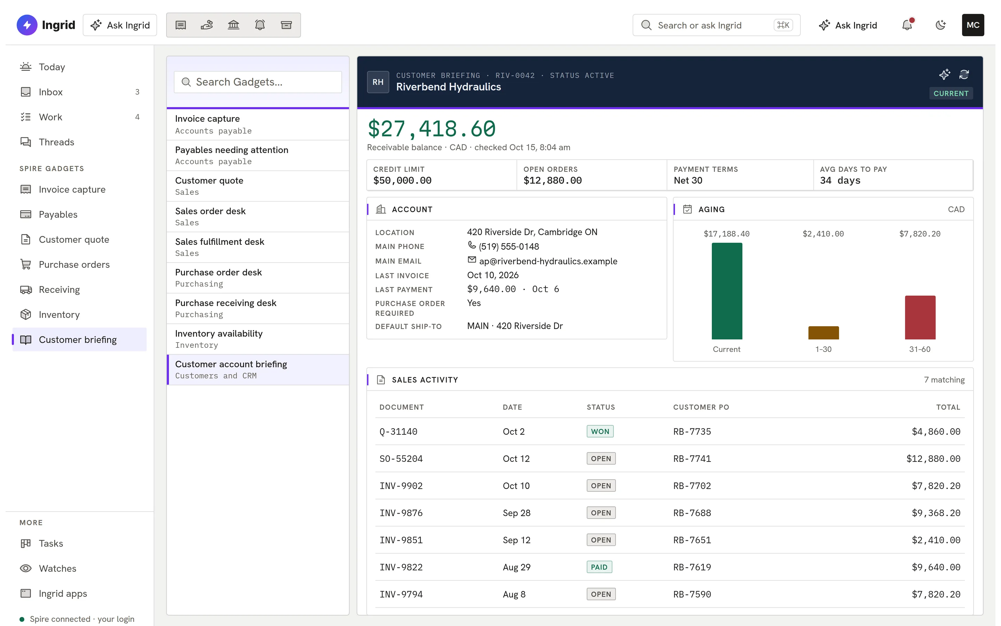Viewport: 1001px width, 626px height.
Task: Click the red 31-60 aging bar
Action: pos(920,318)
